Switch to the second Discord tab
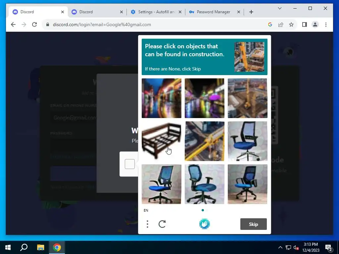 pyautogui.click(x=97, y=12)
